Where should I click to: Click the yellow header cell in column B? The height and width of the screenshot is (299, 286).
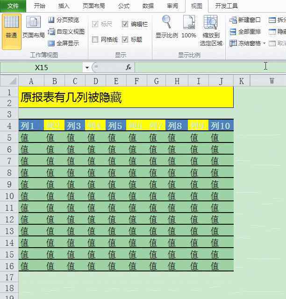click(x=54, y=126)
